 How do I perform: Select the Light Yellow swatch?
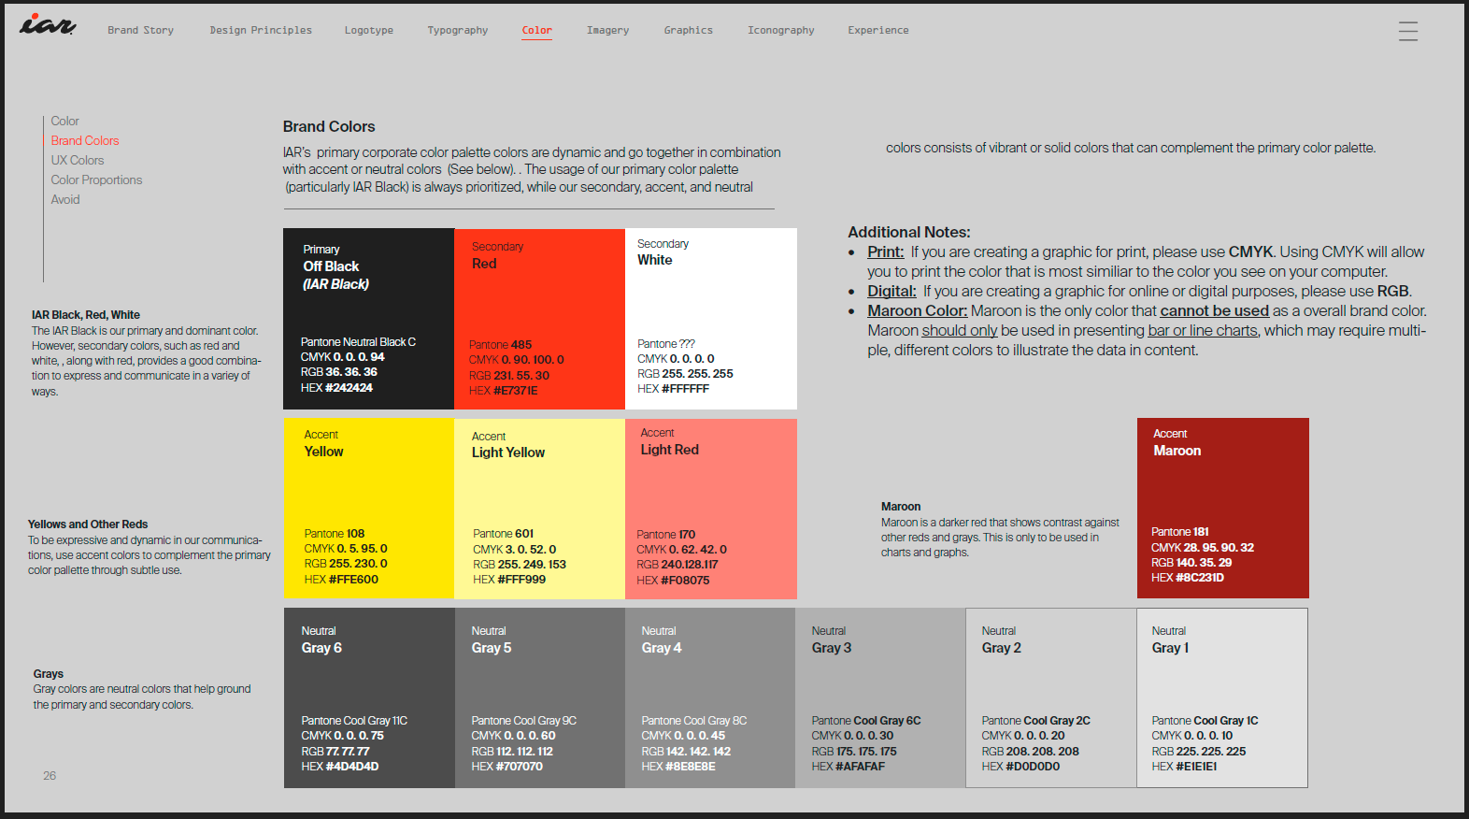tap(539, 509)
